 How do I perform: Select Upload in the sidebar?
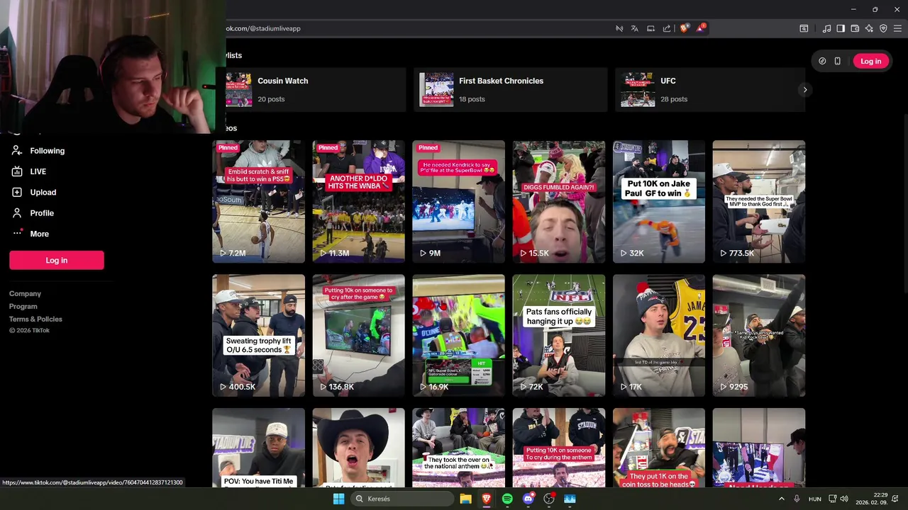coord(43,192)
